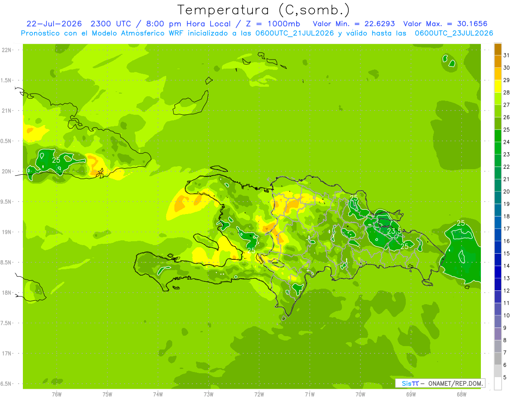The width and height of the screenshot is (518, 400).
Task: Click the "25" contour label over Puerto Rico
Action: pos(461,223)
